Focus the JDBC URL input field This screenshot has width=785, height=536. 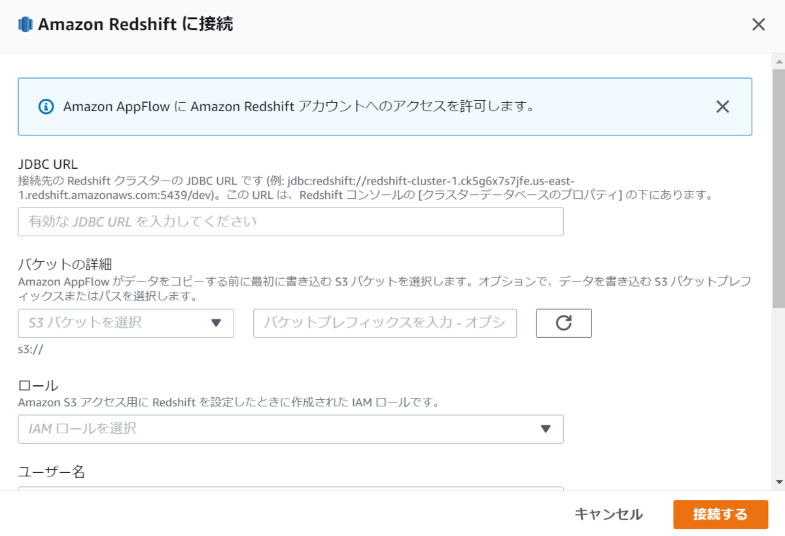click(290, 222)
